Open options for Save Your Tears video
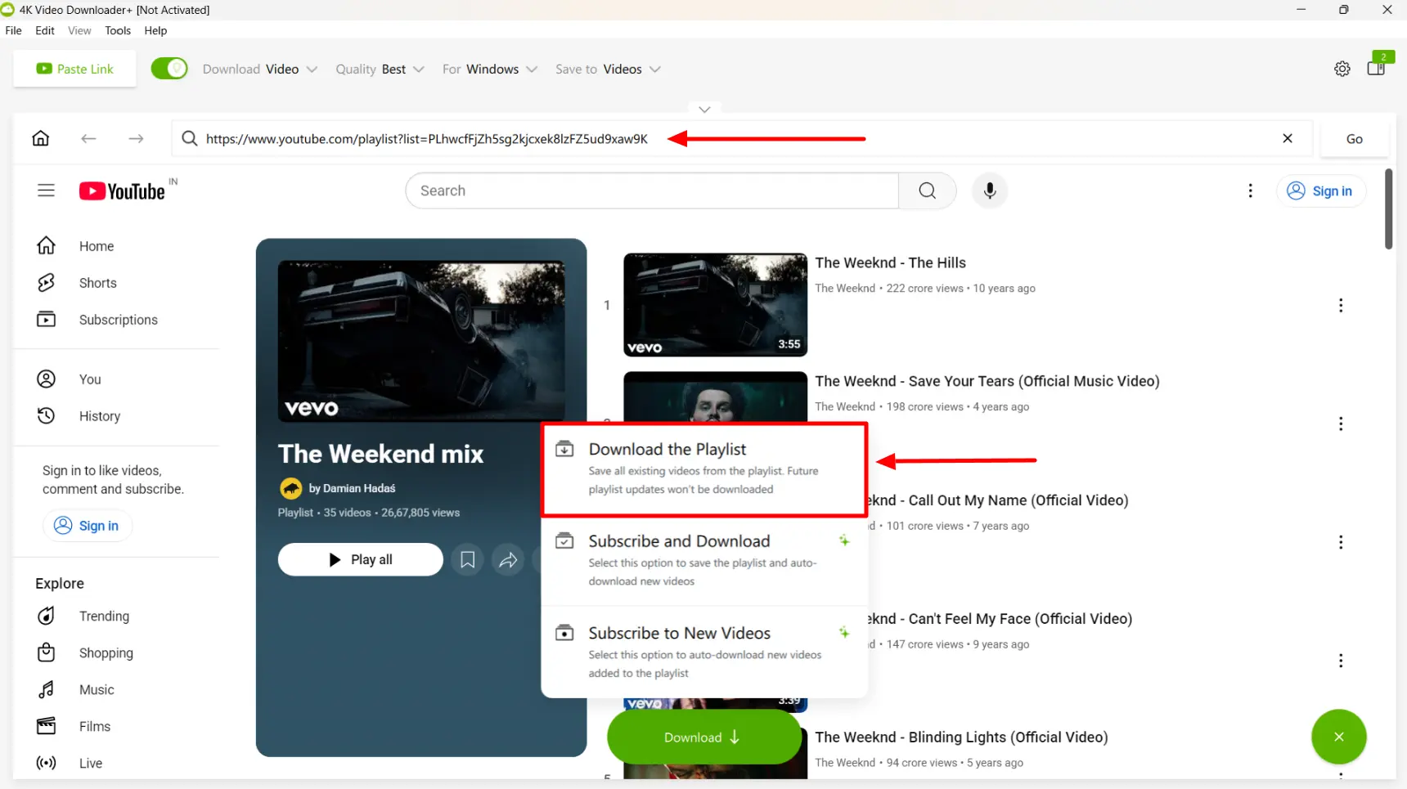 (1341, 424)
